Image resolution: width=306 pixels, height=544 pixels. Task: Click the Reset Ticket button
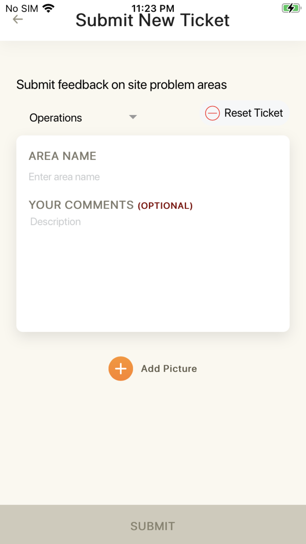[x=244, y=113]
